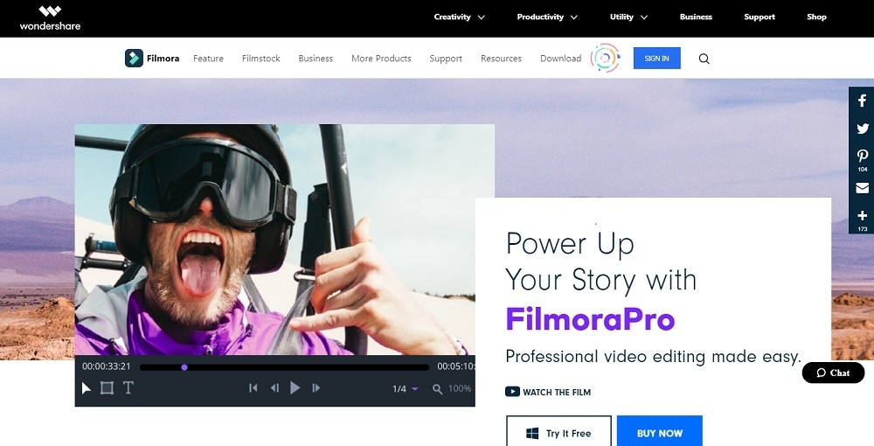The height and width of the screenshot is (446, 874).
Task: Select the text T tool in player
Action: click(128, 388)
